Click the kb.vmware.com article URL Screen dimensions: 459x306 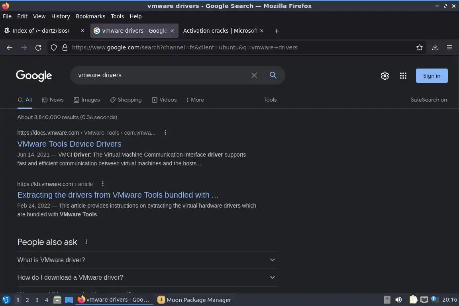point(55,184)
